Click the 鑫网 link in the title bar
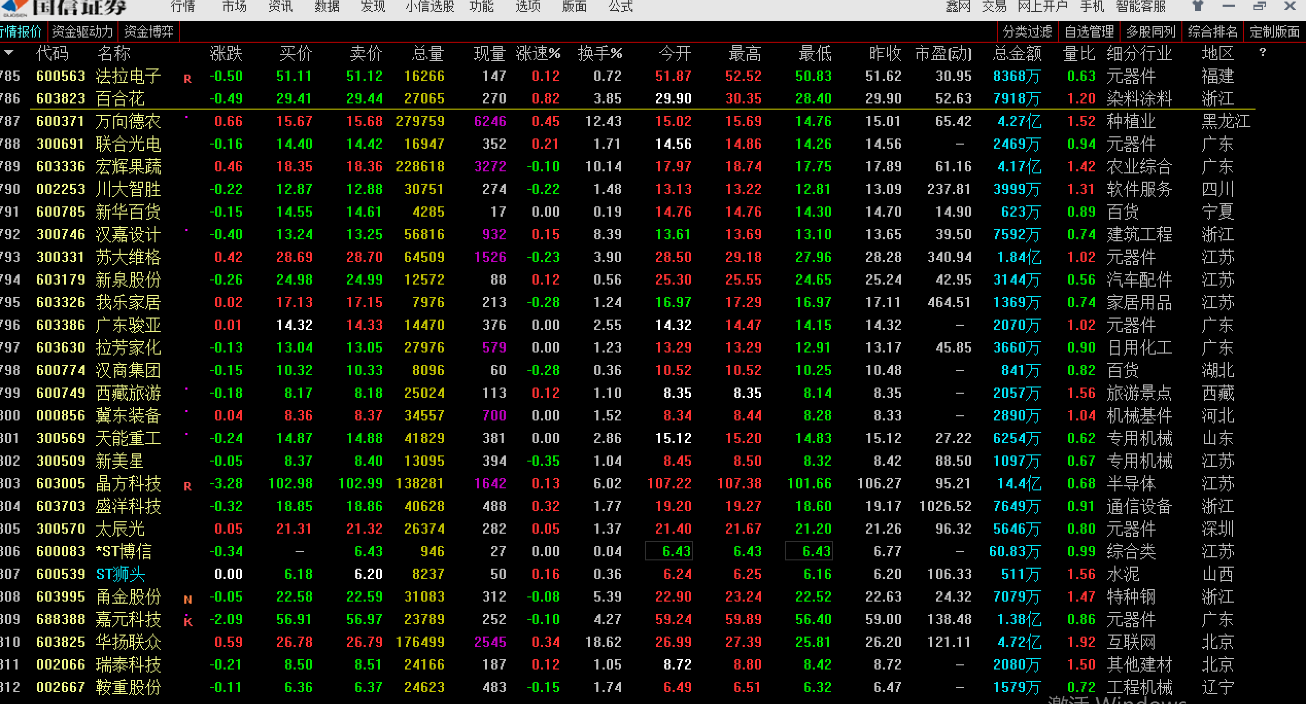The image size is (1306, 704). pos(958,7)
